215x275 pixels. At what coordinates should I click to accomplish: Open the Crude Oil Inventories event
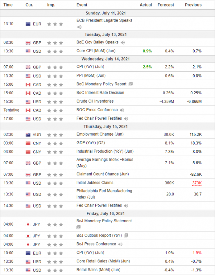[x=95, y=101]
